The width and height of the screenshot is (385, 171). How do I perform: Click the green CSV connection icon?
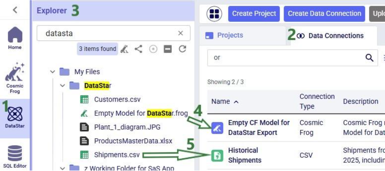217,156
